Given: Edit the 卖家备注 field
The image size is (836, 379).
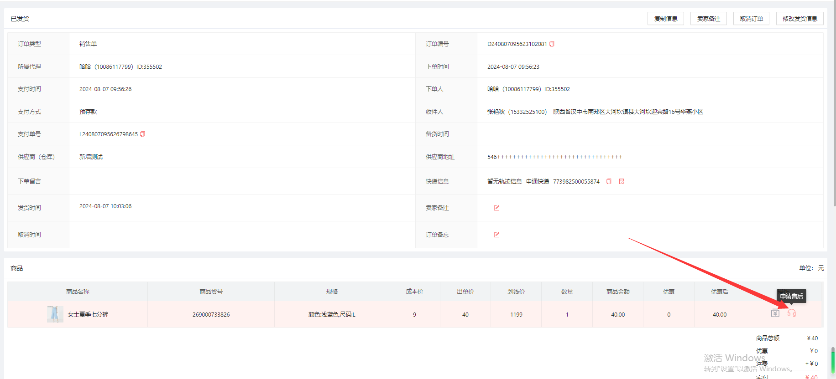Looking at the screenshot, I should [496, 208].
